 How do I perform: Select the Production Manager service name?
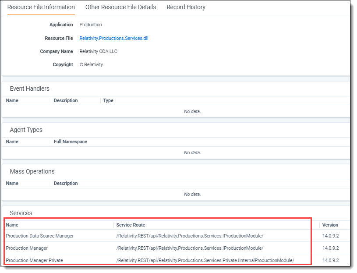pos(27,248)
